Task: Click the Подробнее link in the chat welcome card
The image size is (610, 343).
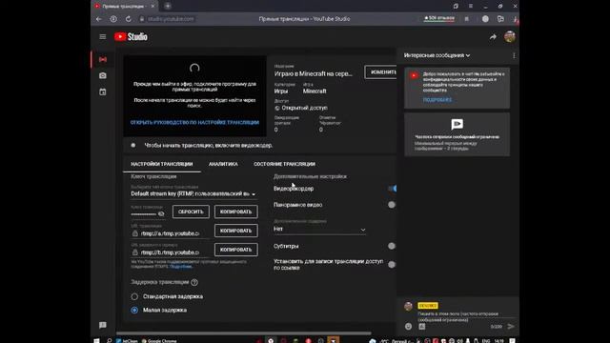Action: pyautogui.click(x=437, y=100)
